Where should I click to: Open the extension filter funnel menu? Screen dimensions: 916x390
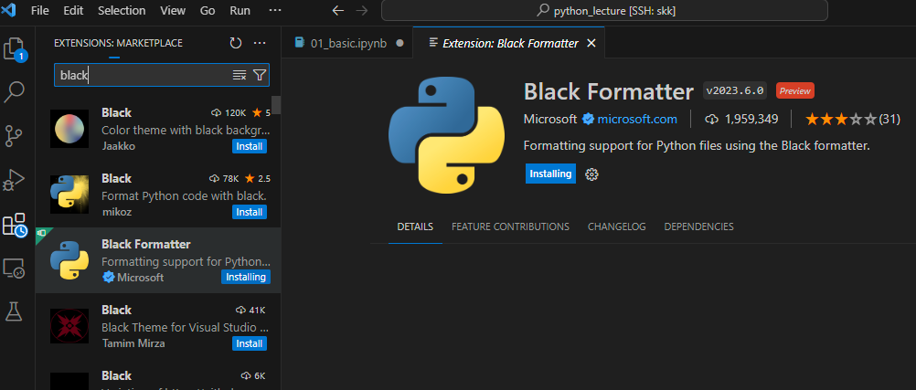[260, 75]
